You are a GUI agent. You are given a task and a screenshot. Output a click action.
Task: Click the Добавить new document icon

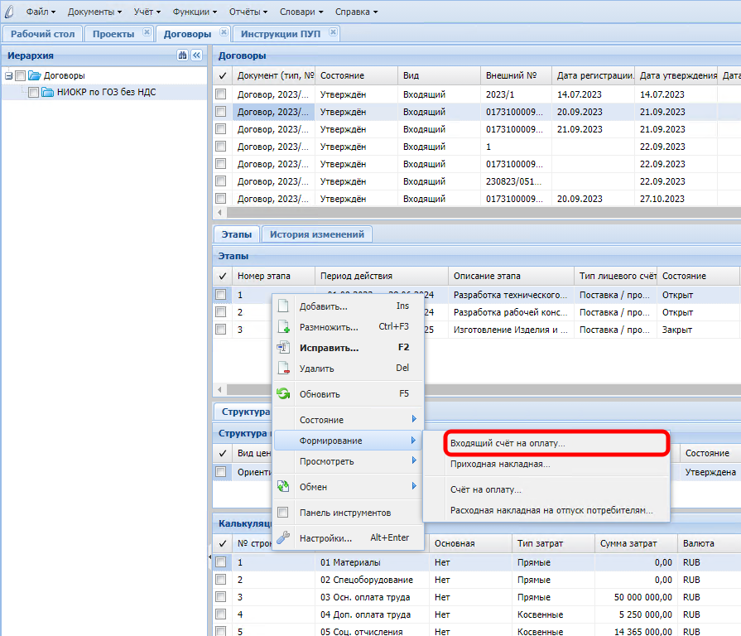pos(283,306)
